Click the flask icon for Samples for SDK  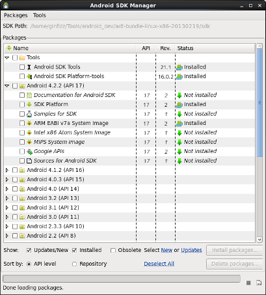29,114
